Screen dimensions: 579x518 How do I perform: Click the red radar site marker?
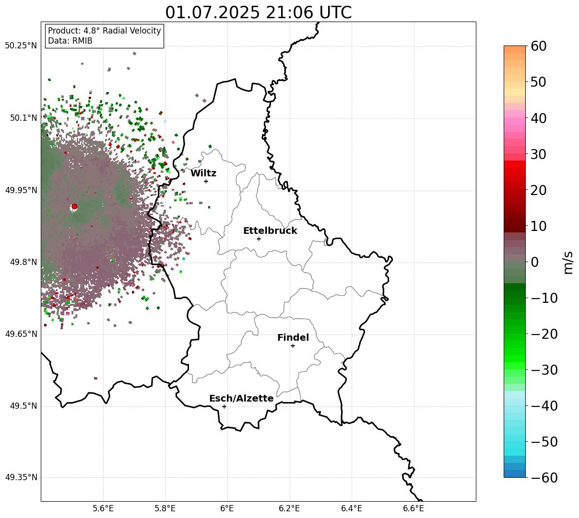coord(74,207)
